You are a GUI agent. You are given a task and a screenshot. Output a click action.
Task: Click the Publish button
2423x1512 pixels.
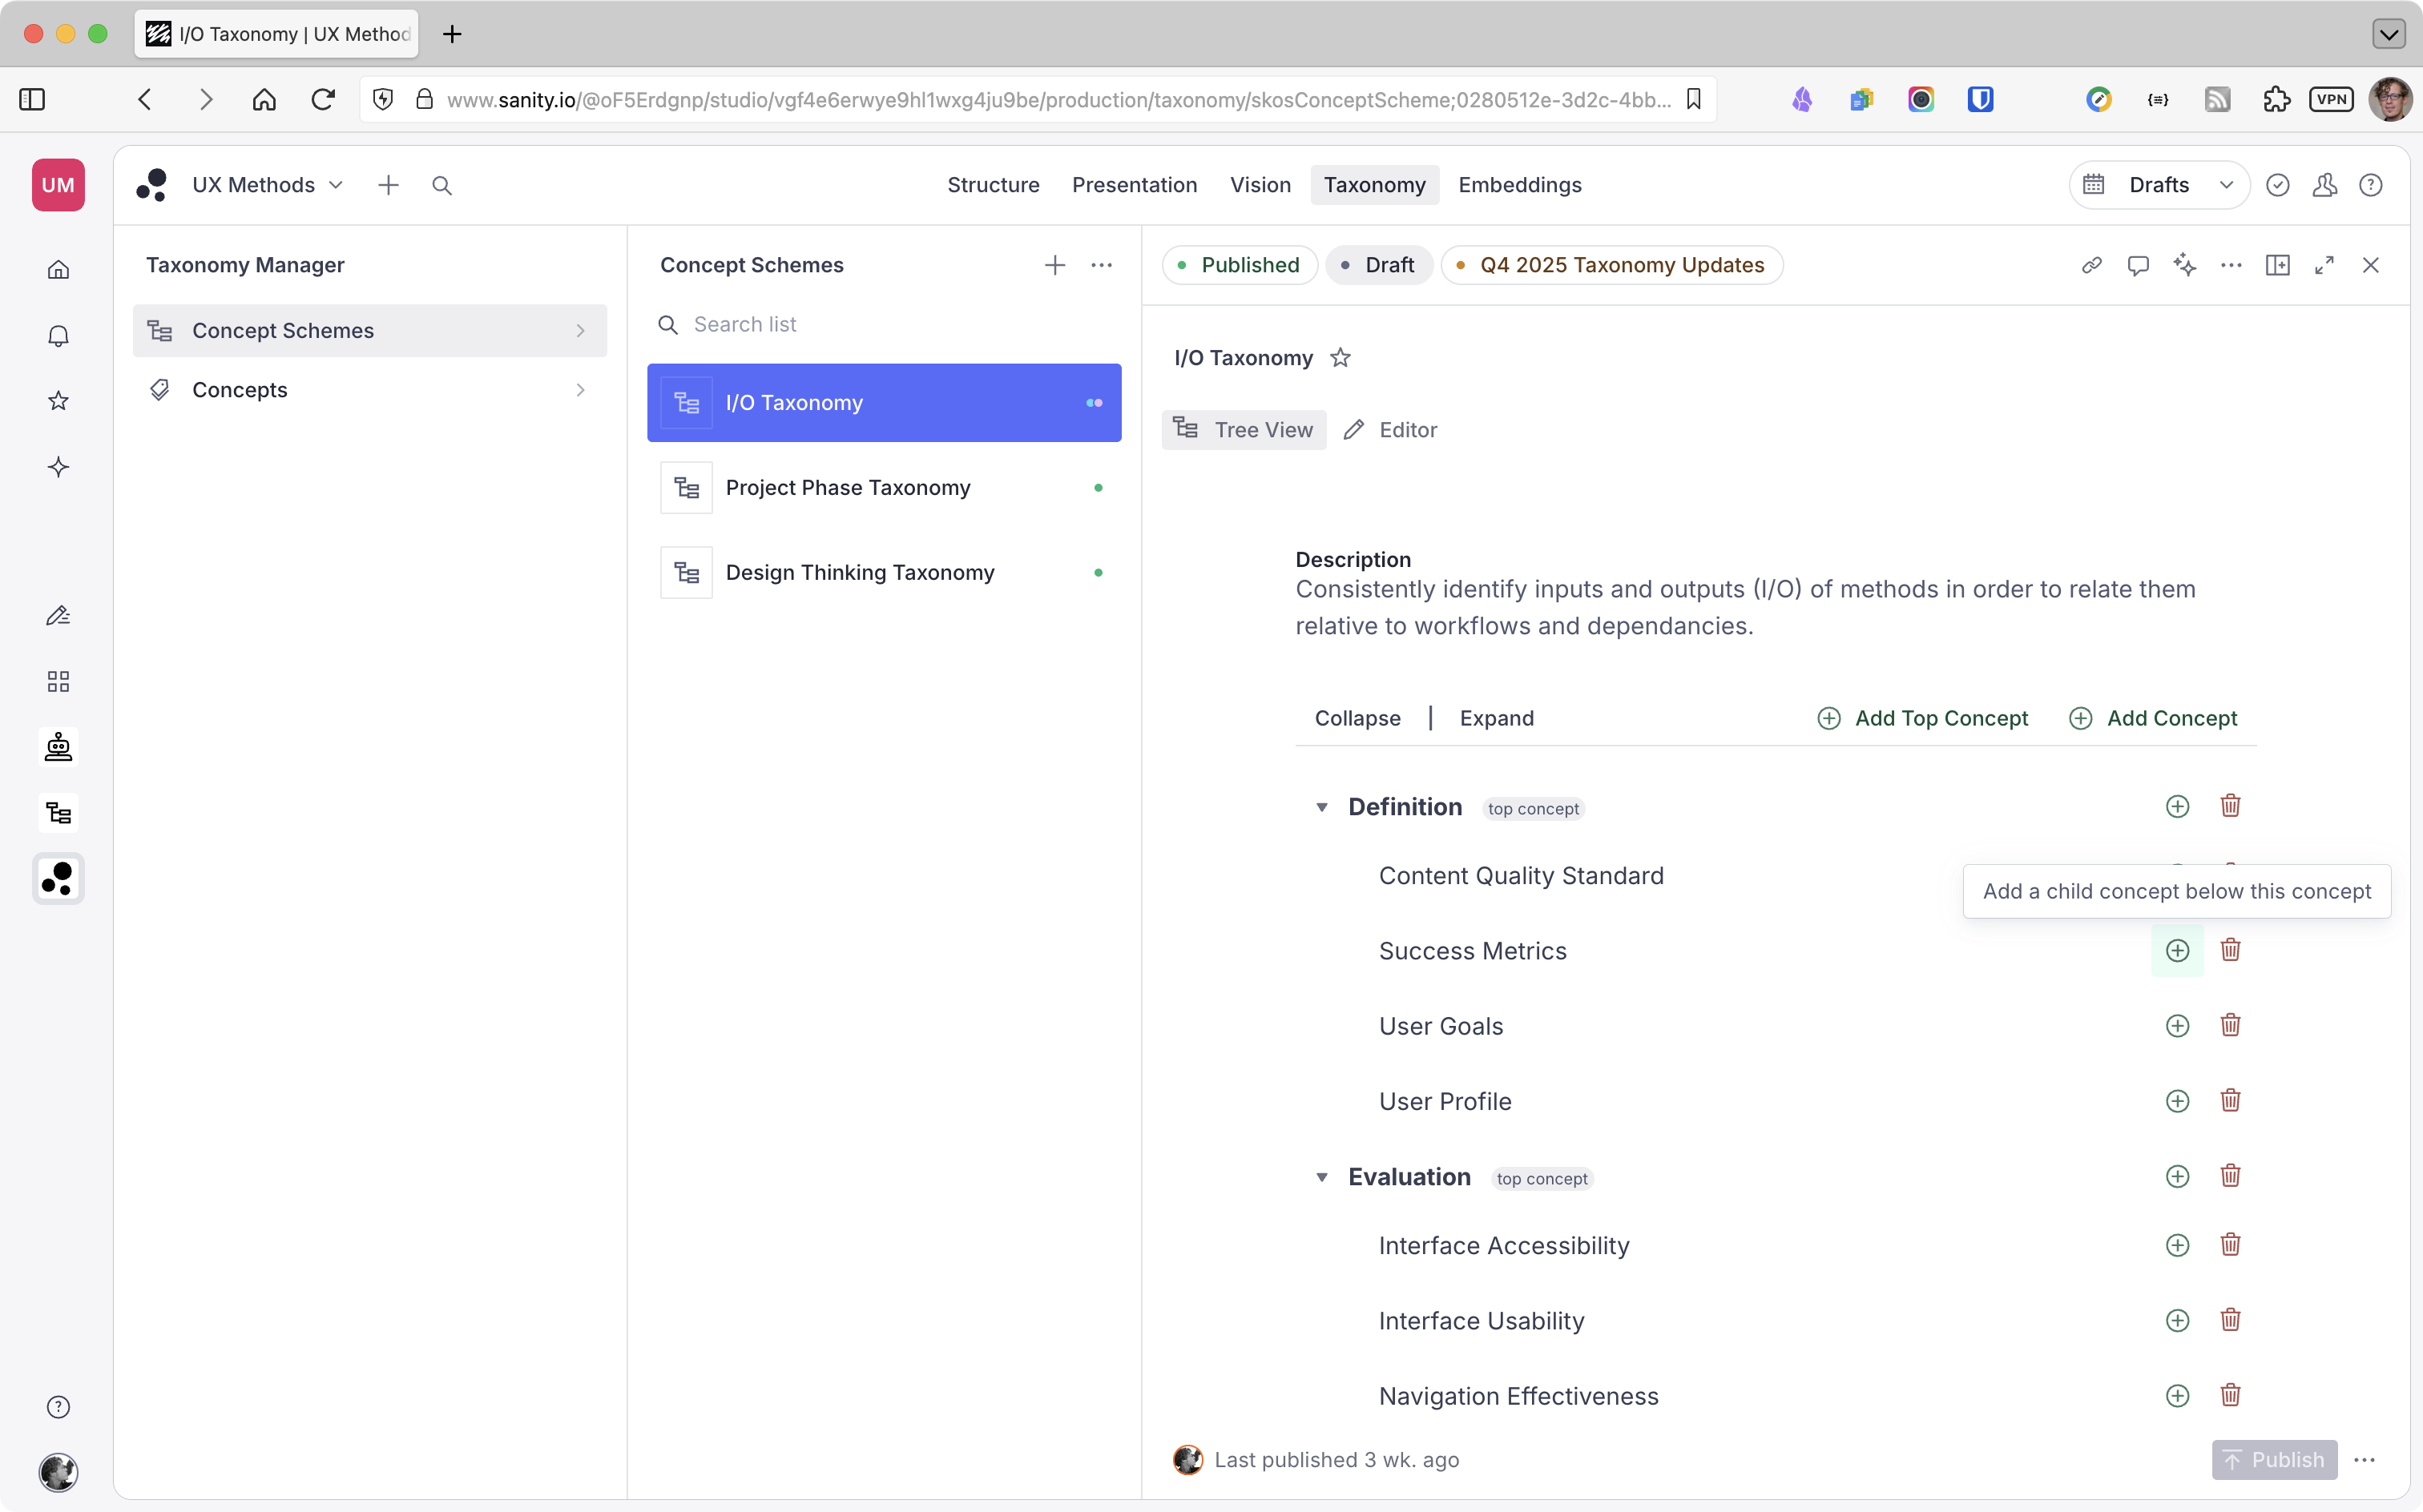(x=2274, y=1459)
